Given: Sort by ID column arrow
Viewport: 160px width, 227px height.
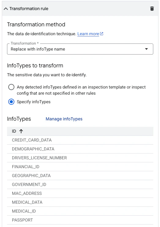Looking at the screenshot, I should [21, 131].
